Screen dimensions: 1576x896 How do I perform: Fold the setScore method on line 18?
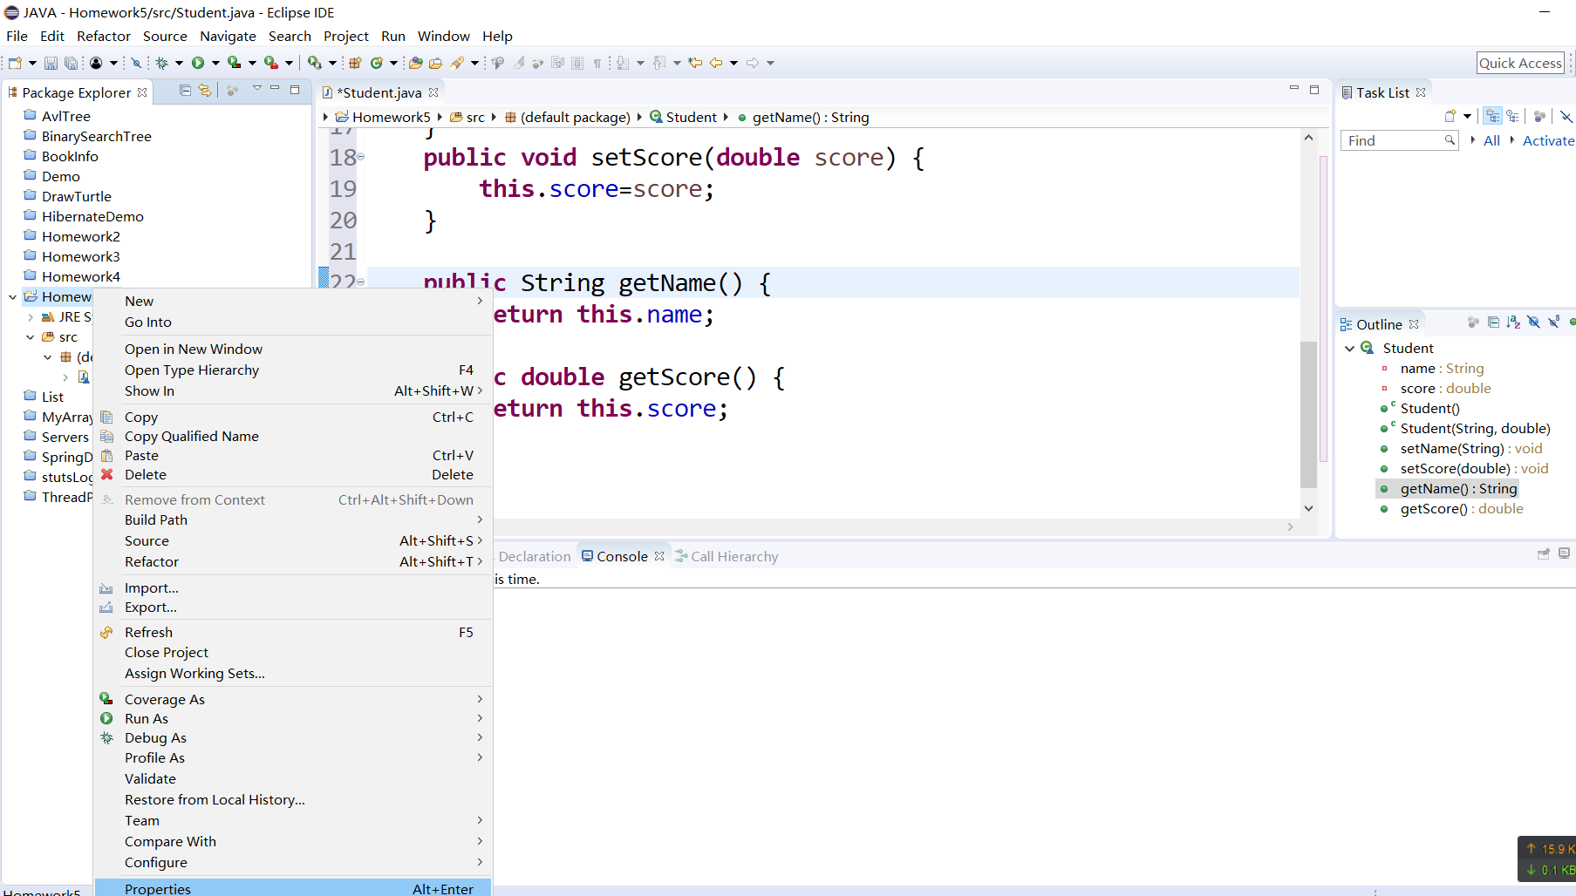[361, 157]
